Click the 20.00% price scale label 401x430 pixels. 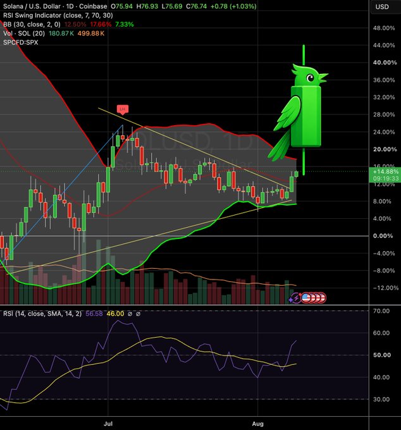point(385,149)
